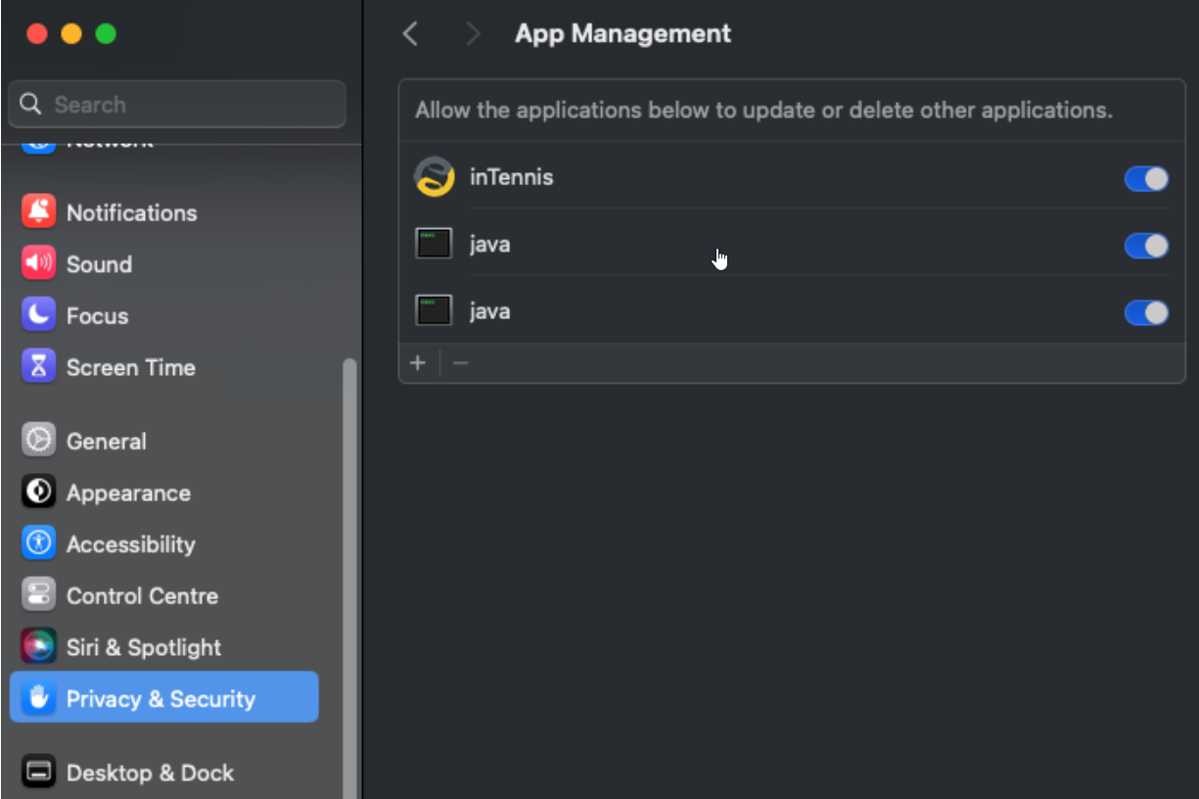This screenshot has height=799, width=1199.
Task: Click the Search settings field
Action: point(177,105)
